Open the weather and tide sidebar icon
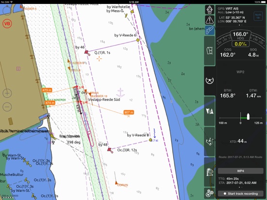This screenshot has width=267, height=200. tap(209, 172)
